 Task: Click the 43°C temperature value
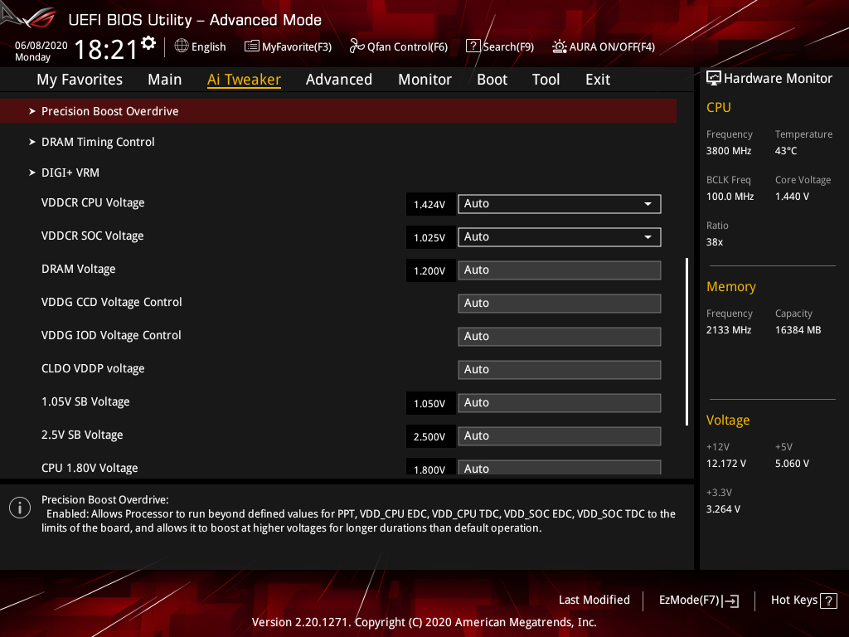click(786, 151)
